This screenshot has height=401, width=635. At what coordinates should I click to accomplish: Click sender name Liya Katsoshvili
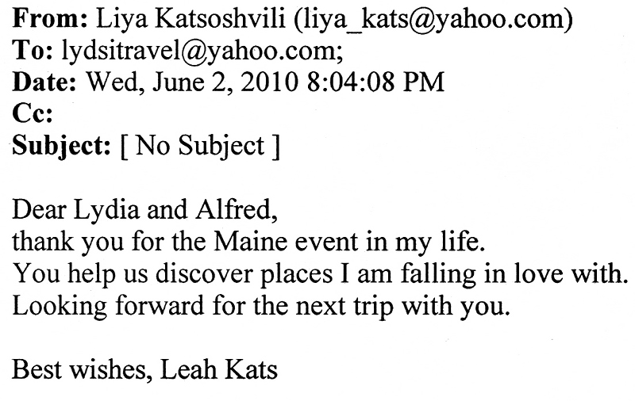(190, 19)
